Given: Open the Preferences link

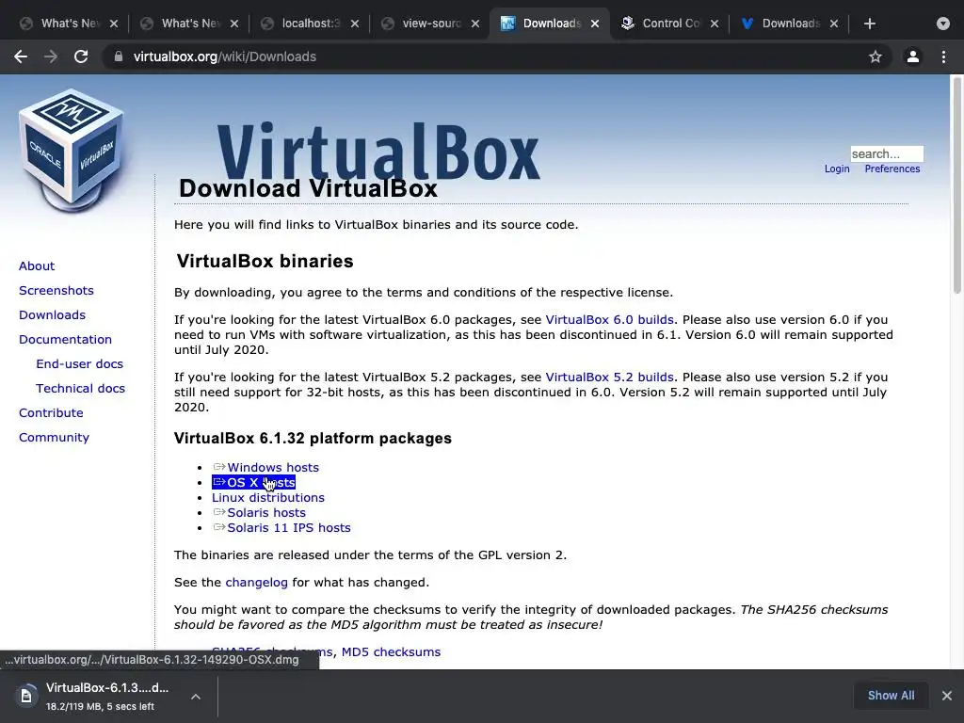Looking at the screenshot, I should tap(892, 169).
